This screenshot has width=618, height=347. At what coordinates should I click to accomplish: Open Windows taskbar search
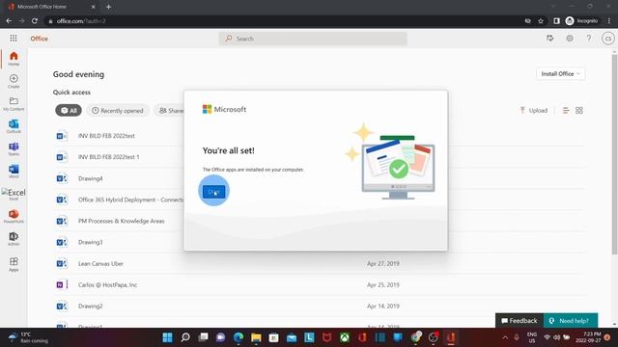pyautogui.click(x=185, y=337)
